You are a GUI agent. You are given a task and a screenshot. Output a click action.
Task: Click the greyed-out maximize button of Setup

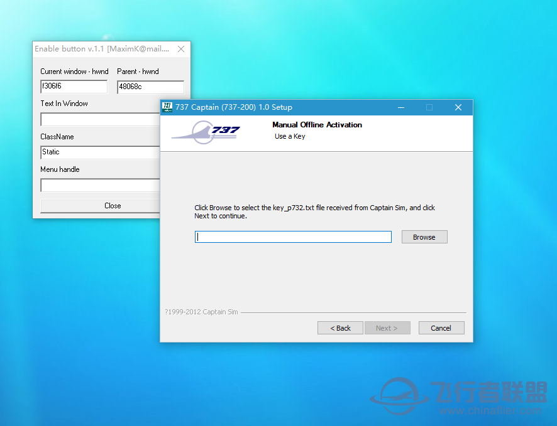(x=429, y=107)
